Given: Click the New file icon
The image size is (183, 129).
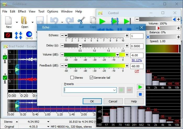Looking at the screenshot, I should (x=8, y=20).
